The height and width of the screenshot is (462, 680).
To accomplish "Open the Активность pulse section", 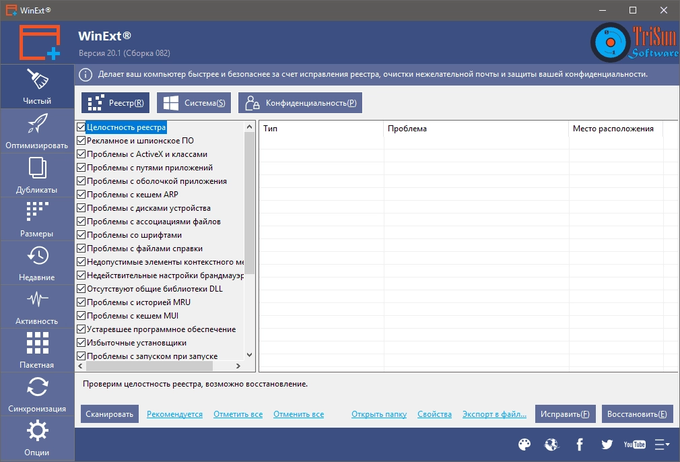I will click(37, 306).
